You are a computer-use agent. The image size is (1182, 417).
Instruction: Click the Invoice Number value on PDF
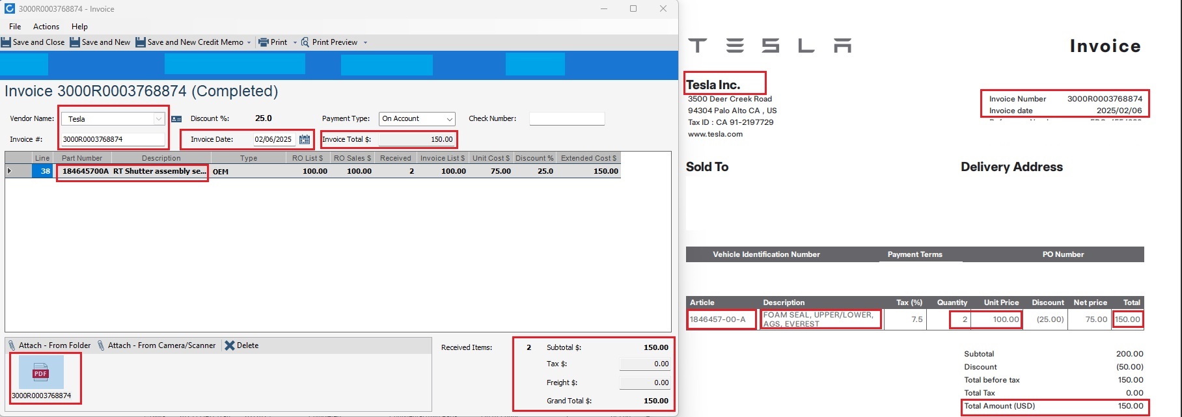(x=1105, y=99)
